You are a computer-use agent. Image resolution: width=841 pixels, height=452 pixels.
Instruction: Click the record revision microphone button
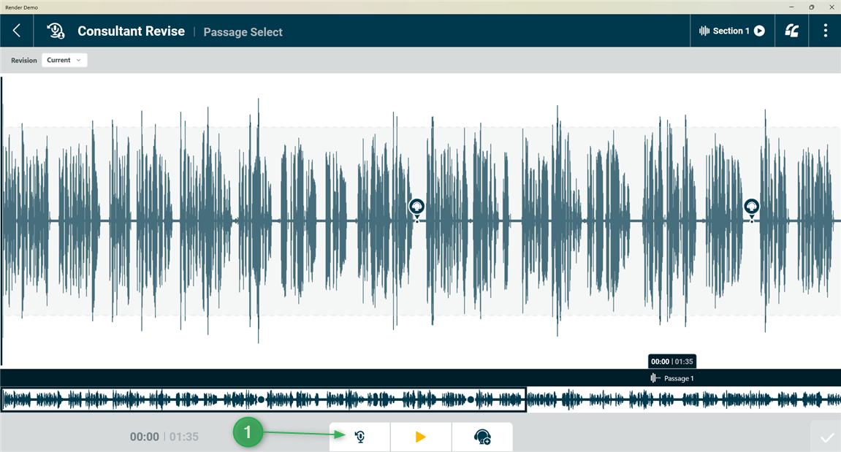click(360, 437)
